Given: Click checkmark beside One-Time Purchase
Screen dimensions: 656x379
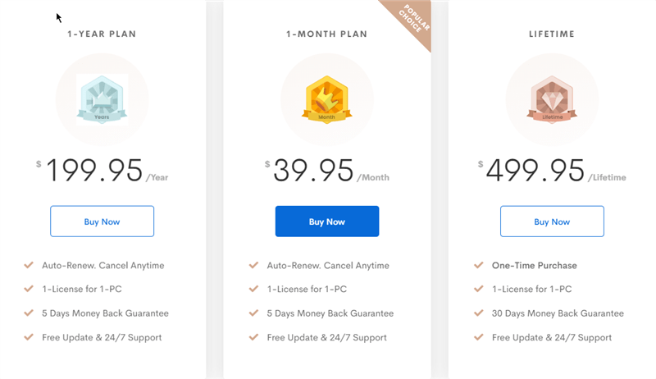Looking at the screenshot, I should tap(479, 265).
